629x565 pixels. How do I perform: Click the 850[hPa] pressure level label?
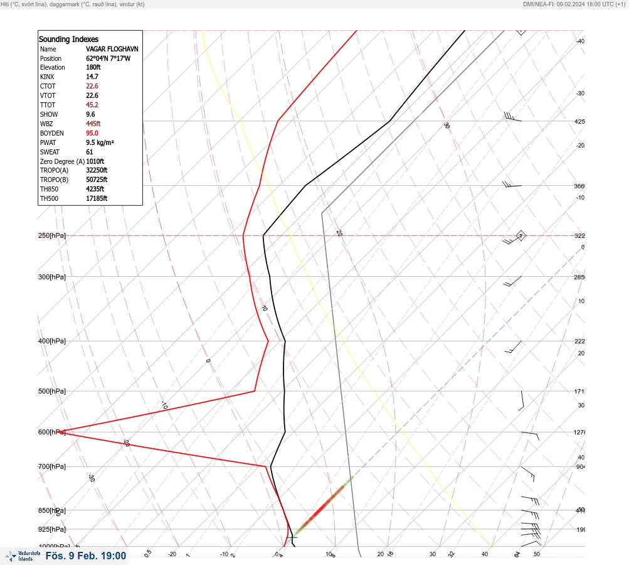pos(52,511)
